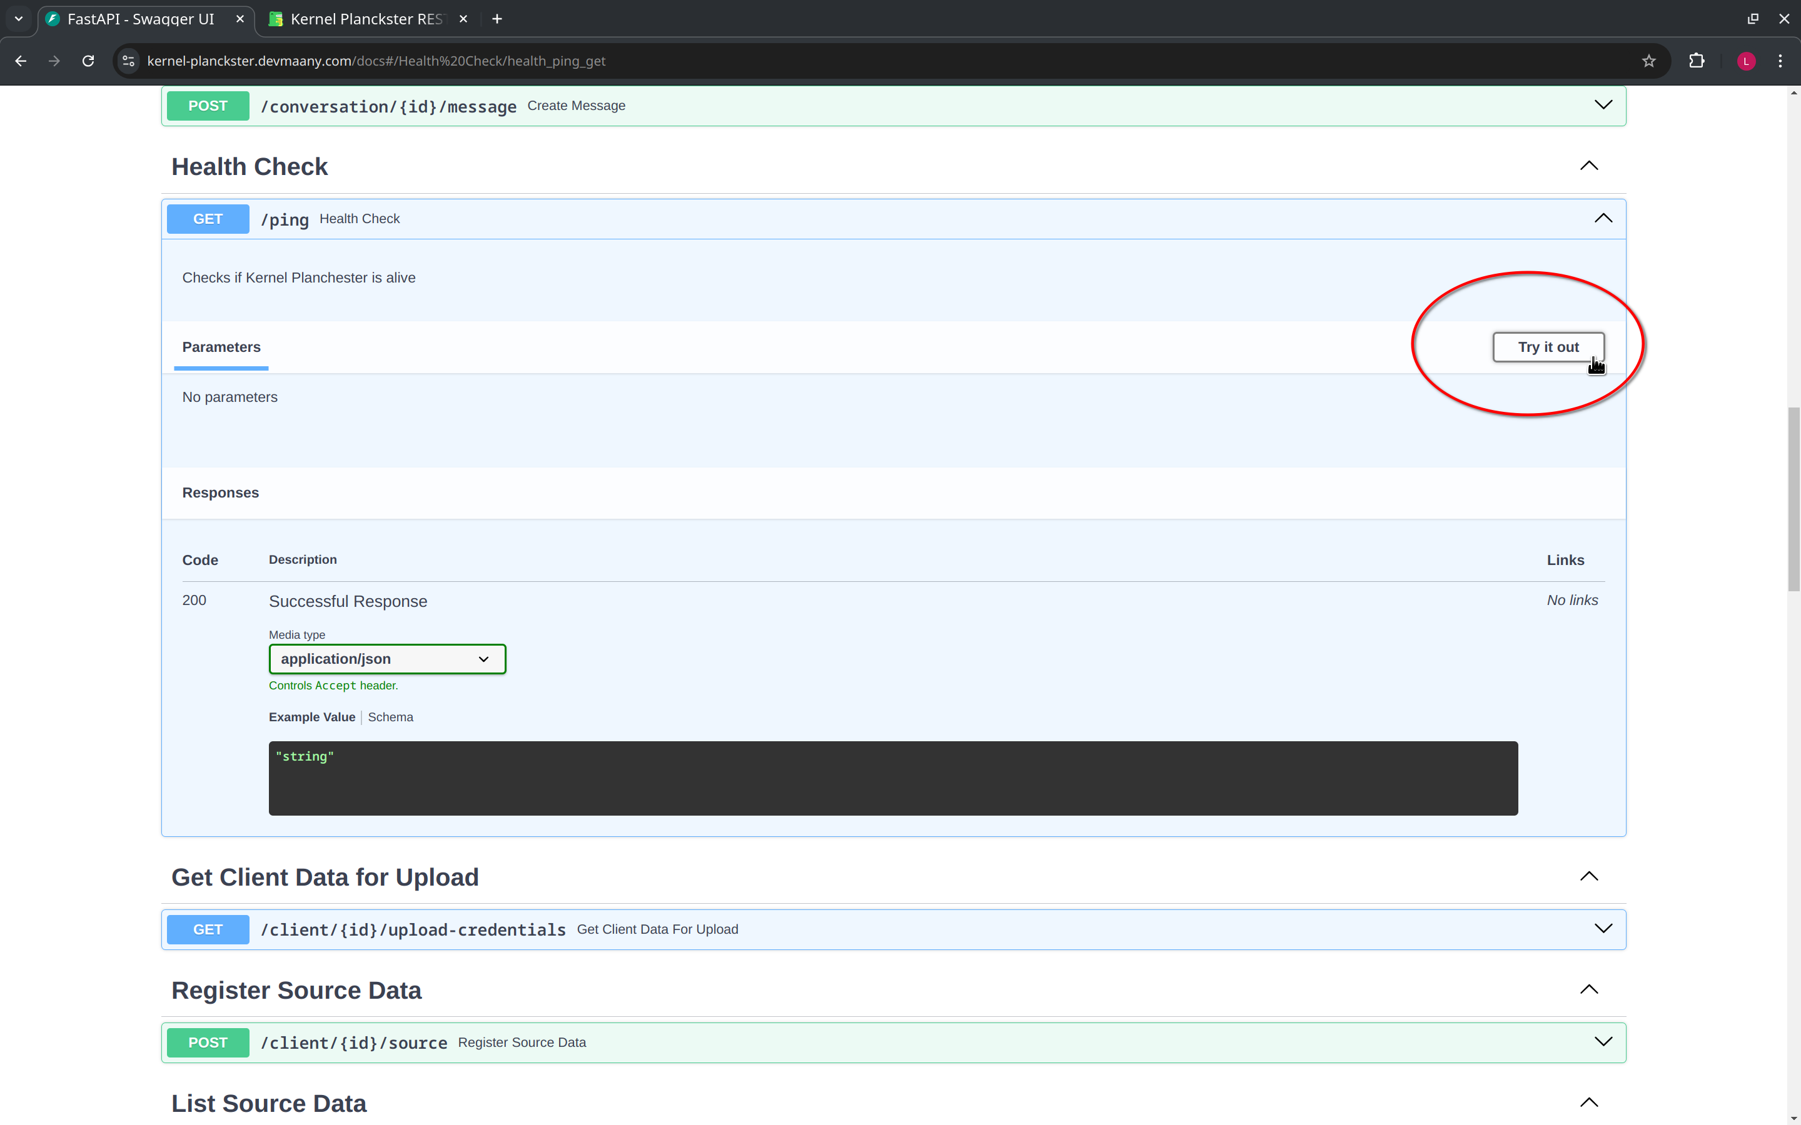Click the address bar URL
The image size is (1801, 1125).
[376, 61]
